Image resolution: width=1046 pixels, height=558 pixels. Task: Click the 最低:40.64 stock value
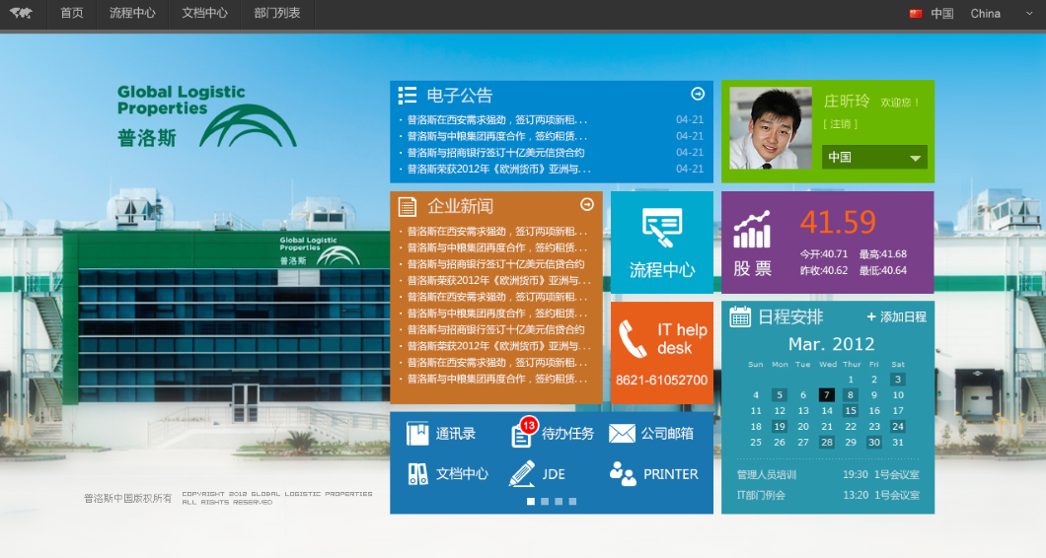[x=882, y=271]
